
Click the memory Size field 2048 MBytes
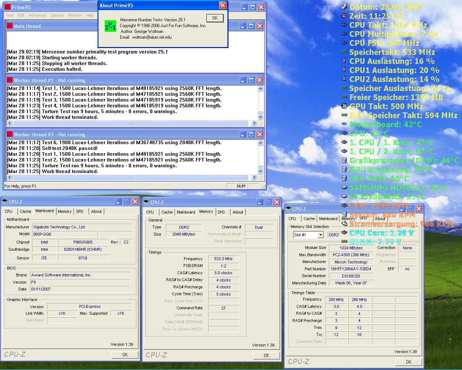184,234
